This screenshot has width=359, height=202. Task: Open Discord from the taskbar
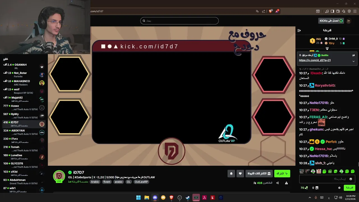pos(155,198)
